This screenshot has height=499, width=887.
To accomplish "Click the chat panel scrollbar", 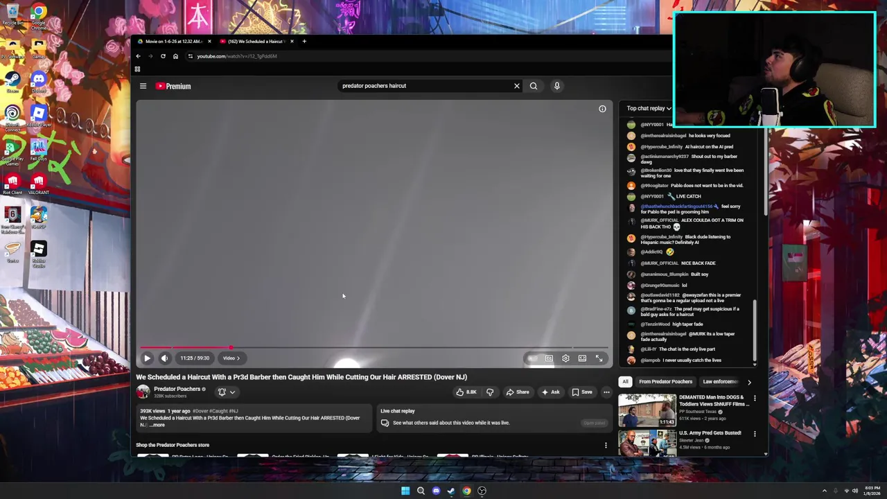I will tap(755, 331).
